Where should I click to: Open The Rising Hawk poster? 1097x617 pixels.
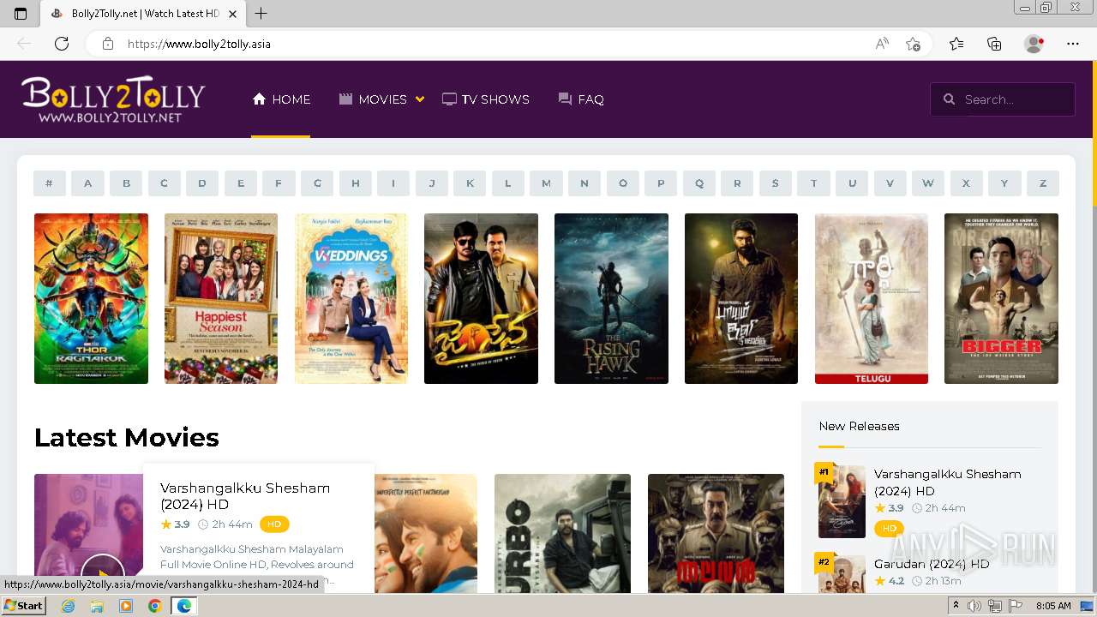611,298
